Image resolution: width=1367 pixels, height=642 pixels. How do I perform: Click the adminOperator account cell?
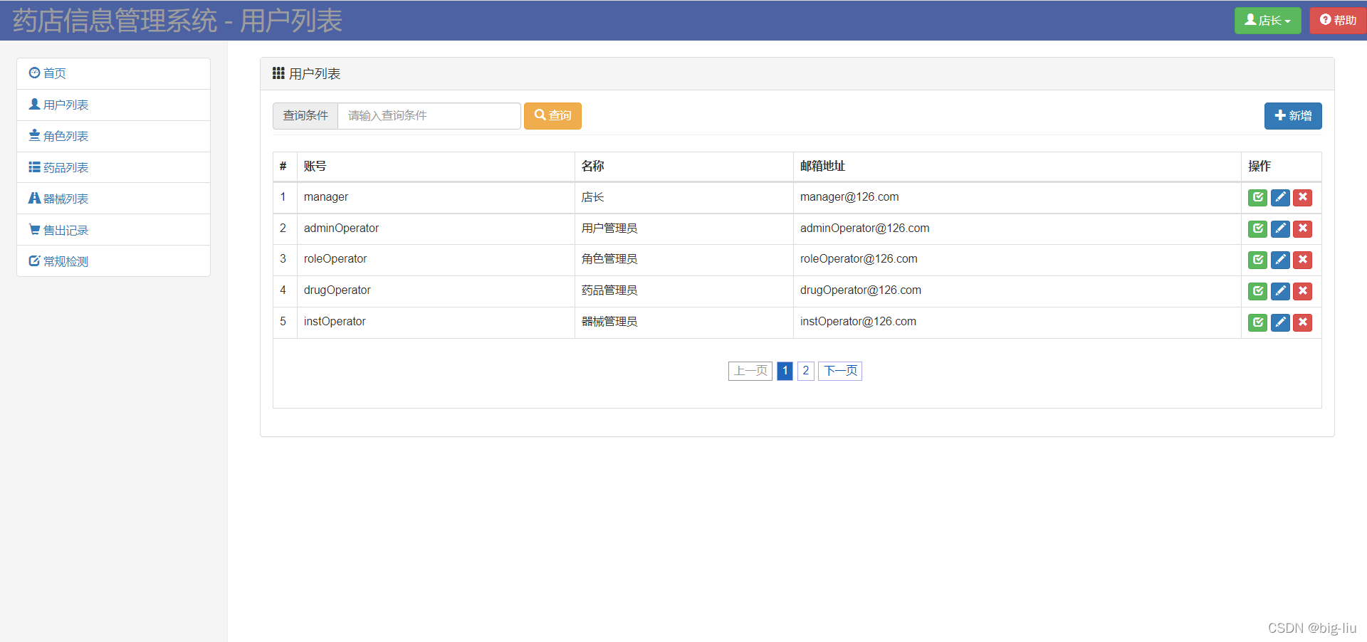point(436,228)
